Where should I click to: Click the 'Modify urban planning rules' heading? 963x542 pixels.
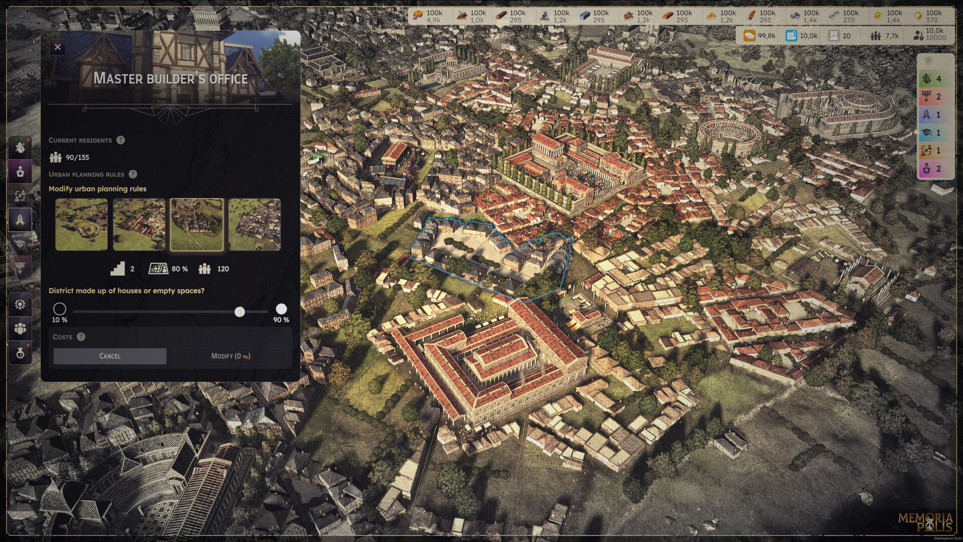(x=97, y=189)
